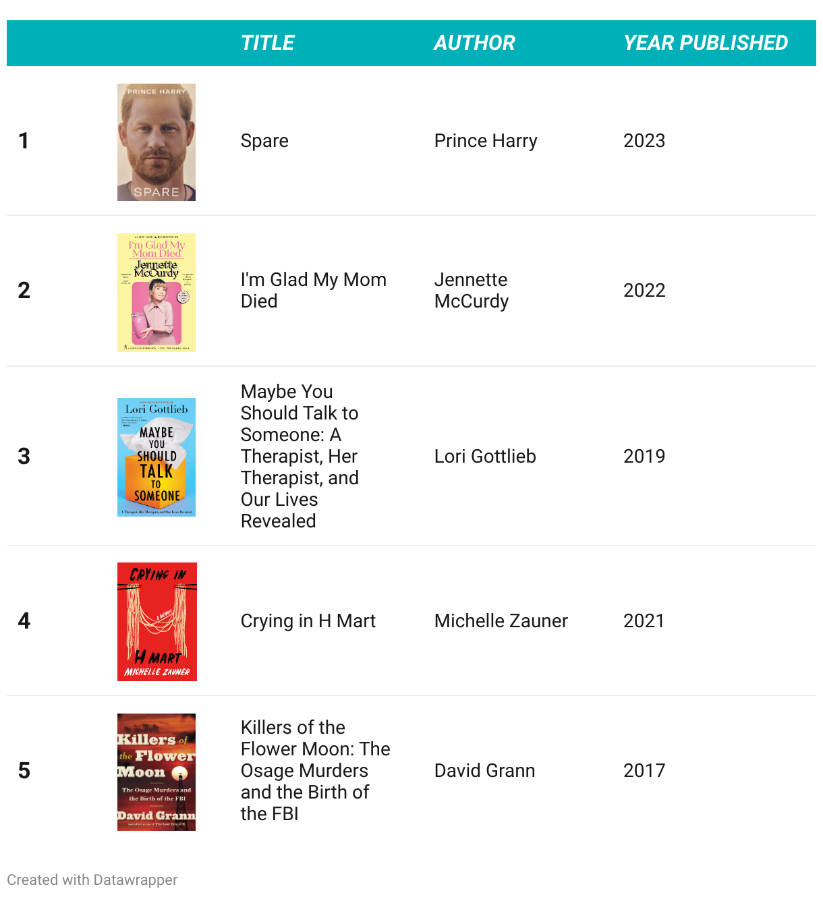Select the Maybe You Should Talk cover image
The image size is (823, 897).
pos(157,457)
